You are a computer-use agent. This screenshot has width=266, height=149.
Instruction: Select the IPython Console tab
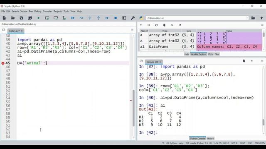197,139
